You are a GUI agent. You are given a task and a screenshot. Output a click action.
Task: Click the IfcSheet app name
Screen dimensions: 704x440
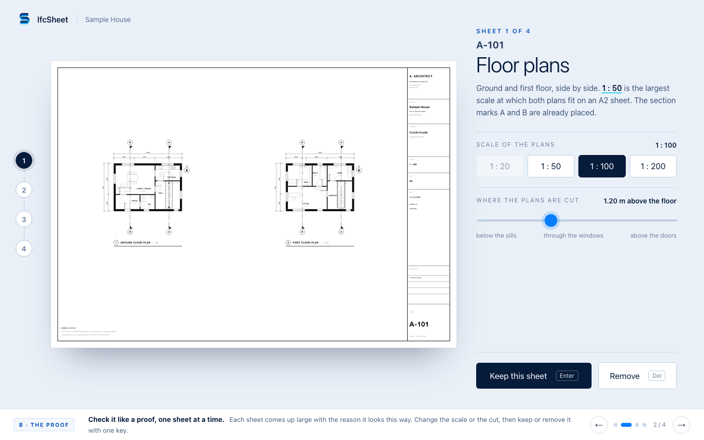click(53, 20)
